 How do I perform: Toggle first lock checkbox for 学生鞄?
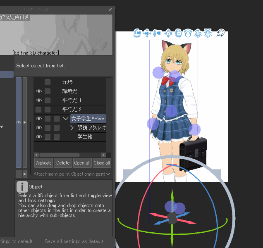tap(48, 136)
